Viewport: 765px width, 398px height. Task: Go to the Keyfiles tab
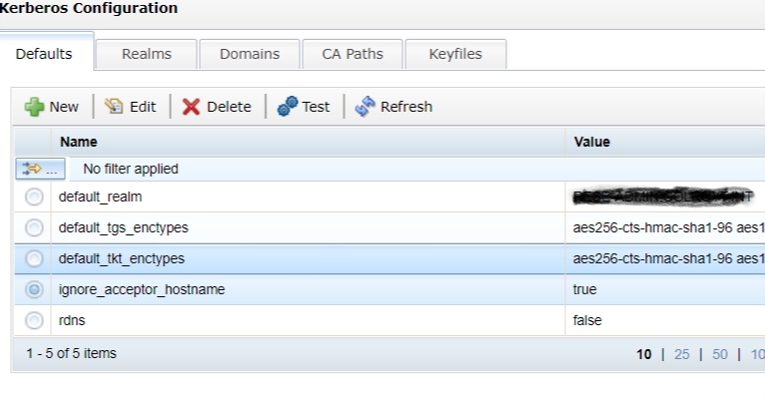[x=455, y=54]
